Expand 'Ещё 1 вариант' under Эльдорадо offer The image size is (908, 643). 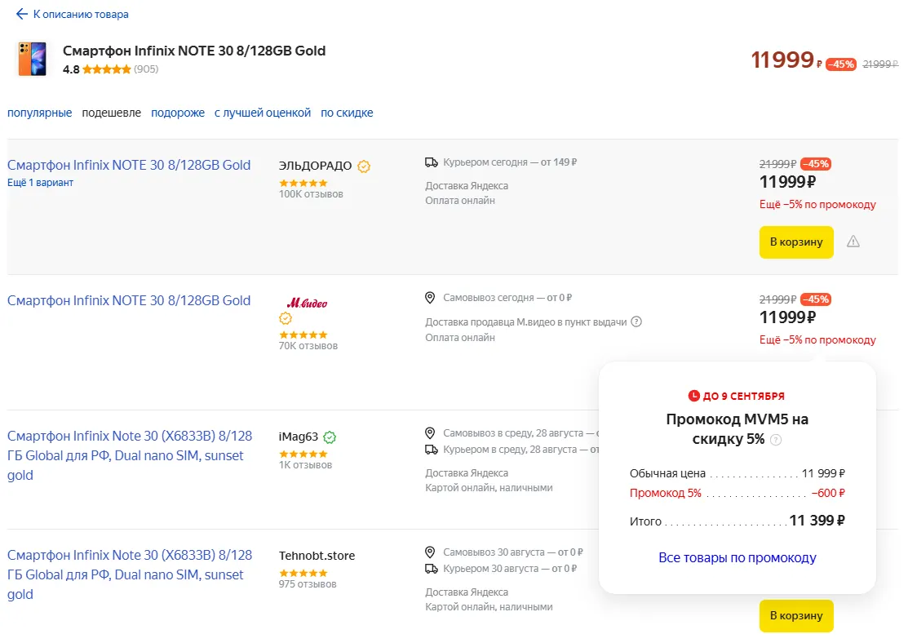pos(40,183)
